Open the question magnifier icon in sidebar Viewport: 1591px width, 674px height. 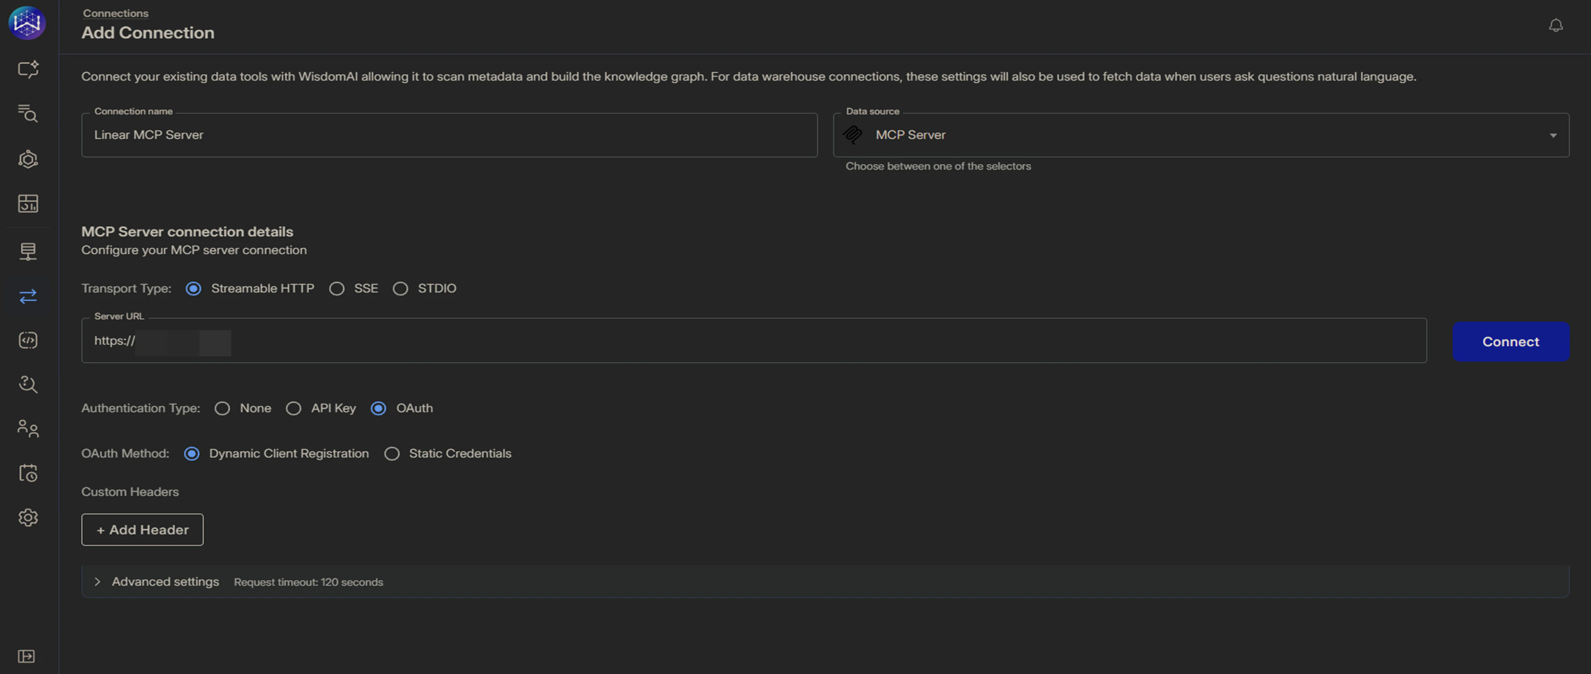pos(28,385)
